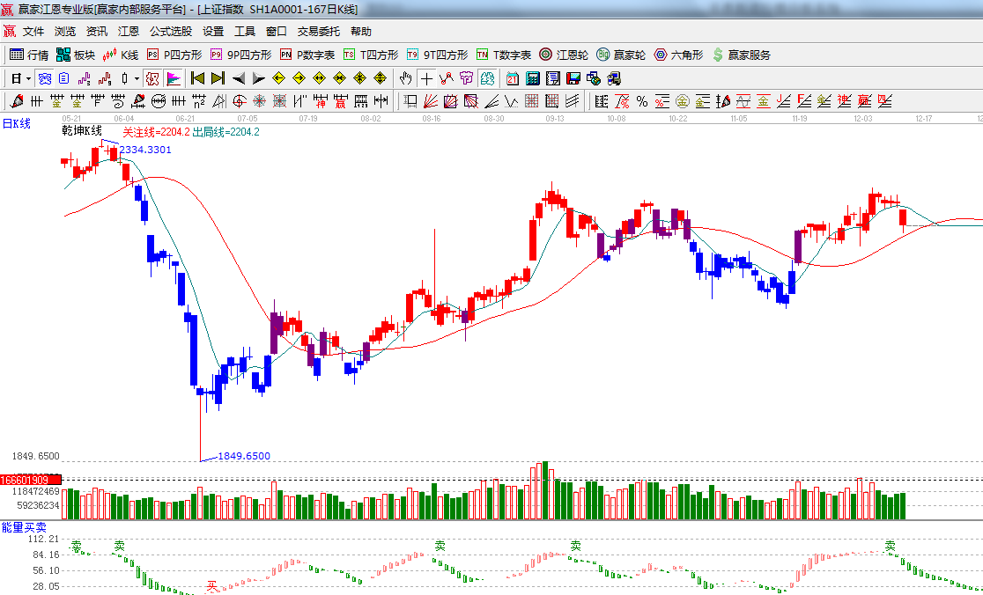Open the 交易委托 menu

click(x=318, y=31)
